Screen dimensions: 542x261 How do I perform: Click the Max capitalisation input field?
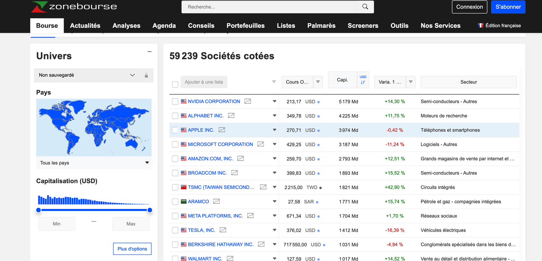(x=131, y=224)
